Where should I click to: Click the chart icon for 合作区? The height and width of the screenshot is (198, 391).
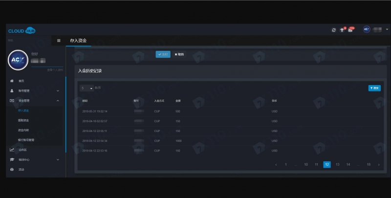pos(12,150)
